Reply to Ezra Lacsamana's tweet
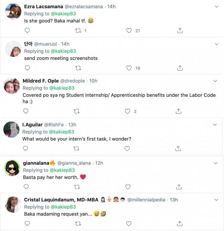This screenshot has width=224, height=231. [x=27, y=31]
